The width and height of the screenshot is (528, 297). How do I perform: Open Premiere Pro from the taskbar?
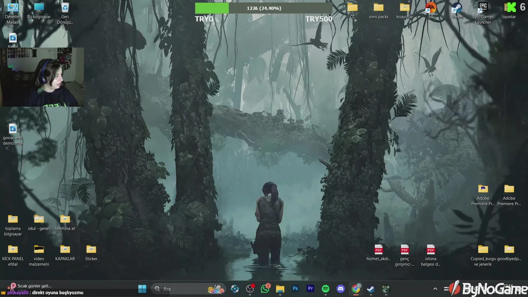(310, 289)
